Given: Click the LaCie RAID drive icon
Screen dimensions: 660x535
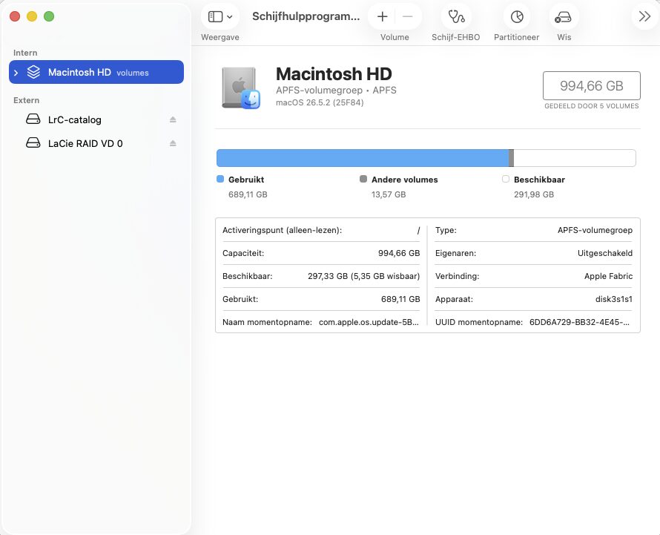Looking at the screenshot, I should click(33, 143).
